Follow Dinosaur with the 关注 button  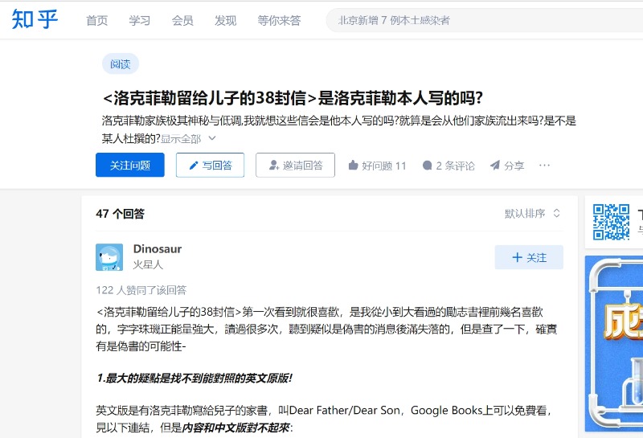pos(529,257)
